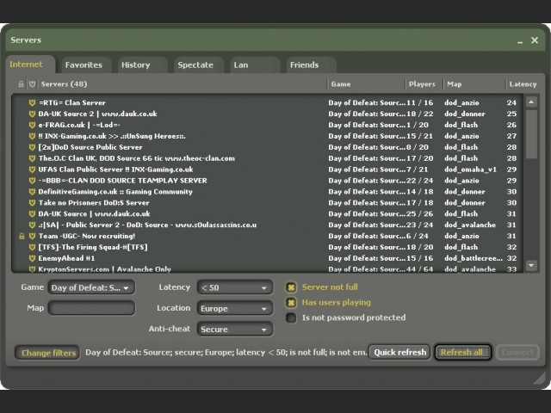
Task: Click the password lock column header icon
Action: [x=22, y=84]
